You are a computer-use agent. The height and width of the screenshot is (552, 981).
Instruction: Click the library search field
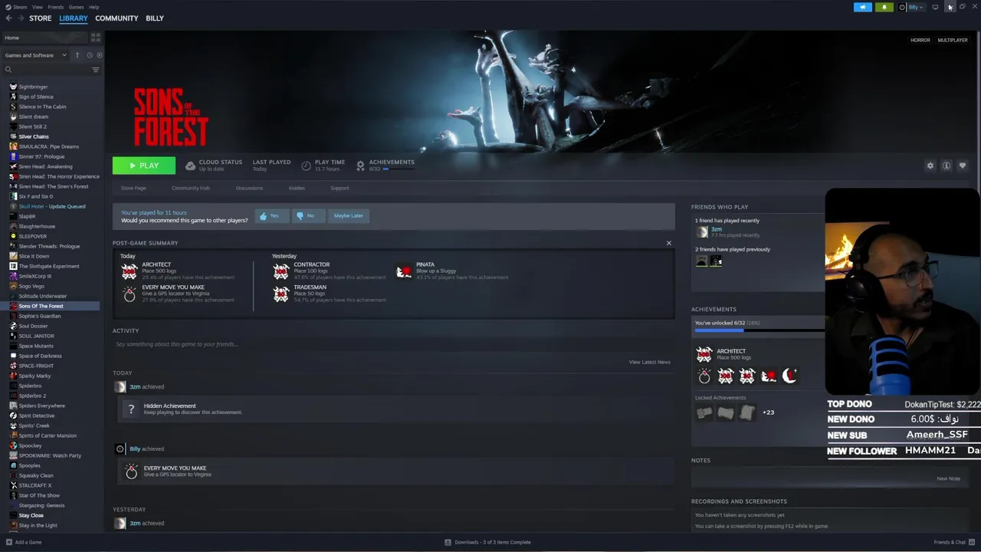click(46, 70)
